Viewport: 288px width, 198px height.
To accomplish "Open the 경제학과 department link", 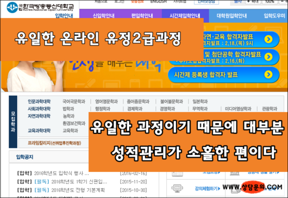I will [x=135, y=109].
